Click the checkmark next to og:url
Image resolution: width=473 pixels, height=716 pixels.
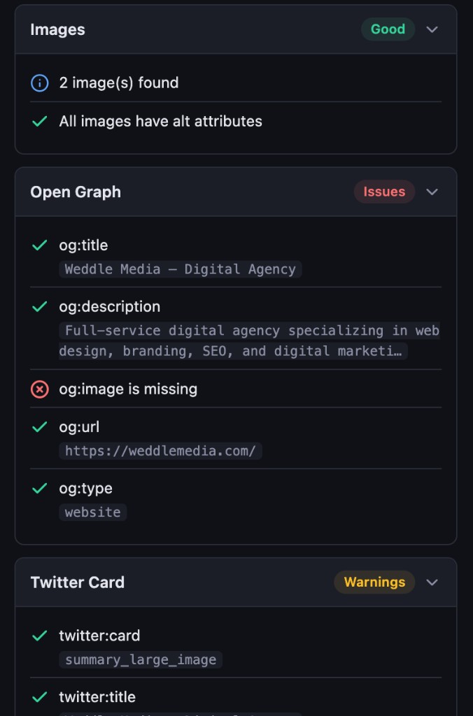[41, 427]
